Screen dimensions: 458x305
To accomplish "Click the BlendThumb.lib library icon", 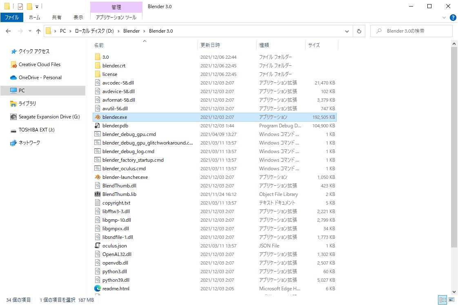I will (98, 194).
